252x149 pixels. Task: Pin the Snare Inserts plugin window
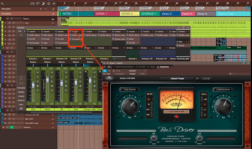coord(244,63)
